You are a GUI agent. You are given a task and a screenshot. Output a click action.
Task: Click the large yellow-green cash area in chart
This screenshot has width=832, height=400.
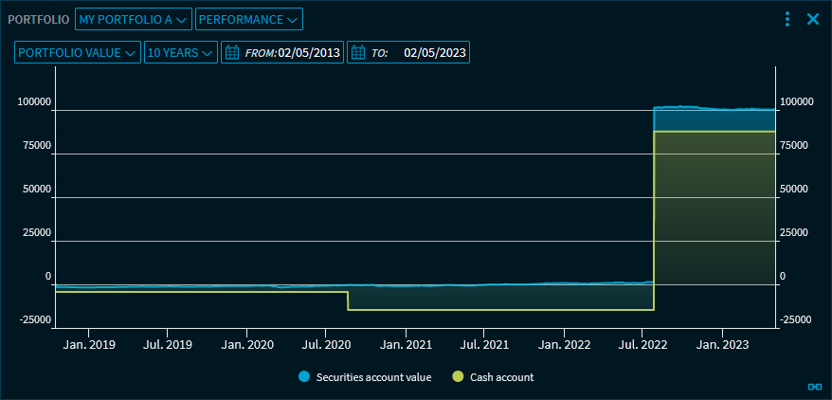[714, 209]
